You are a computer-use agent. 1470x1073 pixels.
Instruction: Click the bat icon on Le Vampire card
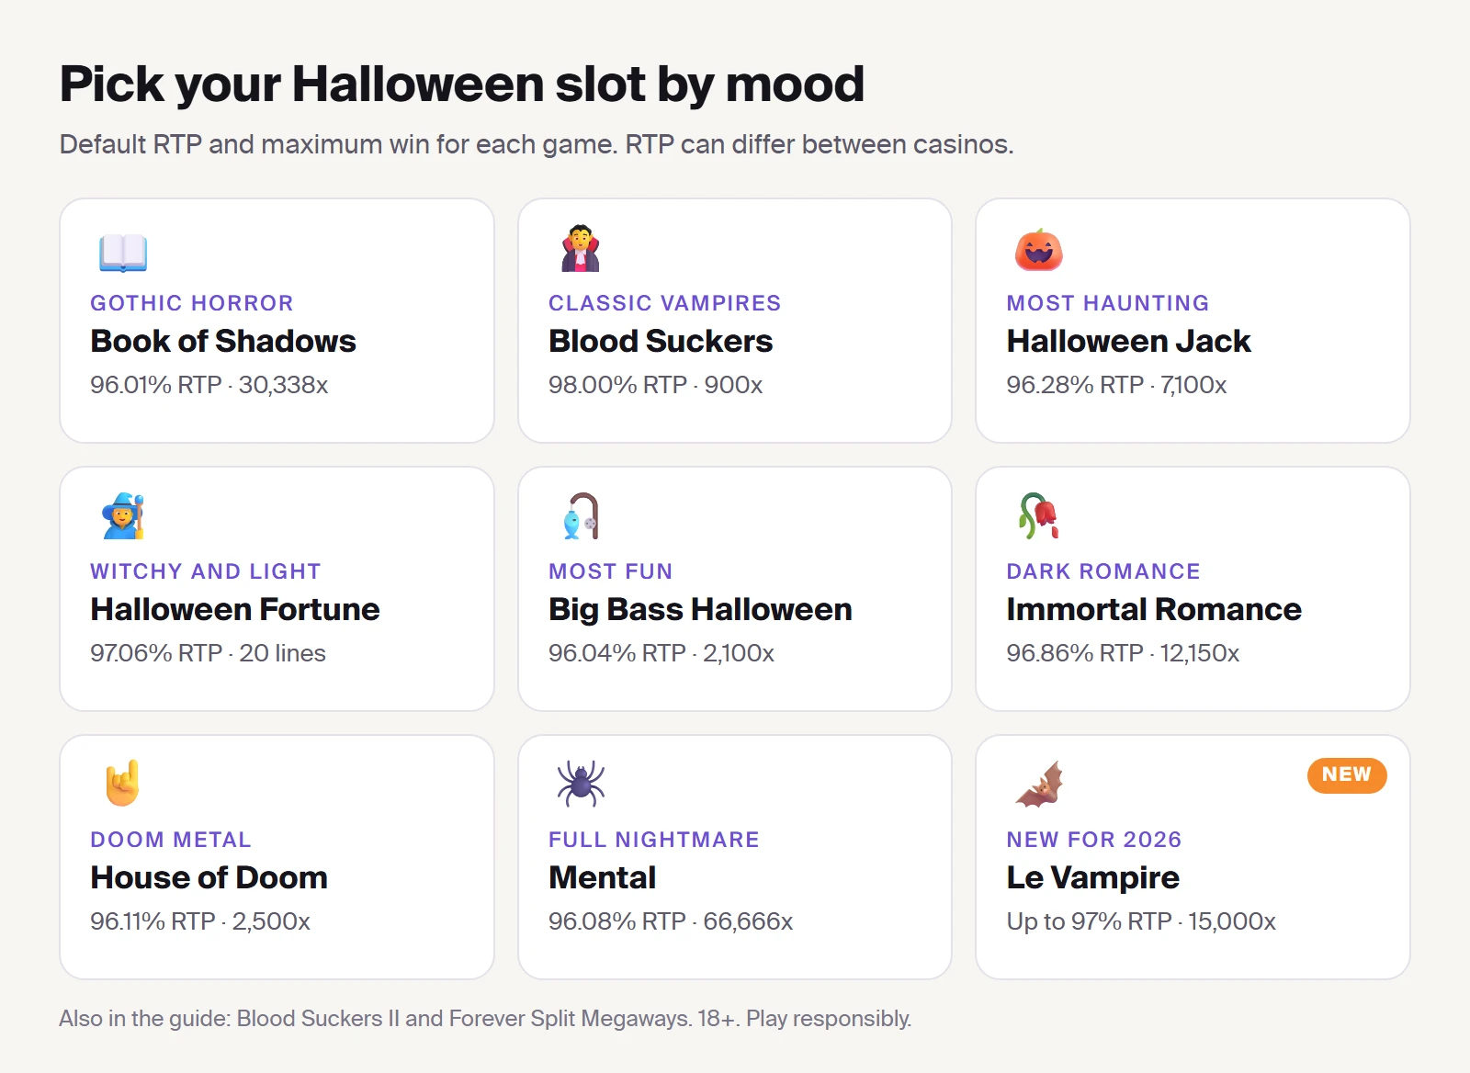click(x=1039, y=785)
